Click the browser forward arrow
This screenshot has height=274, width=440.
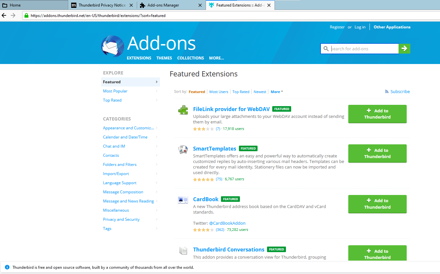pos(13,15)
